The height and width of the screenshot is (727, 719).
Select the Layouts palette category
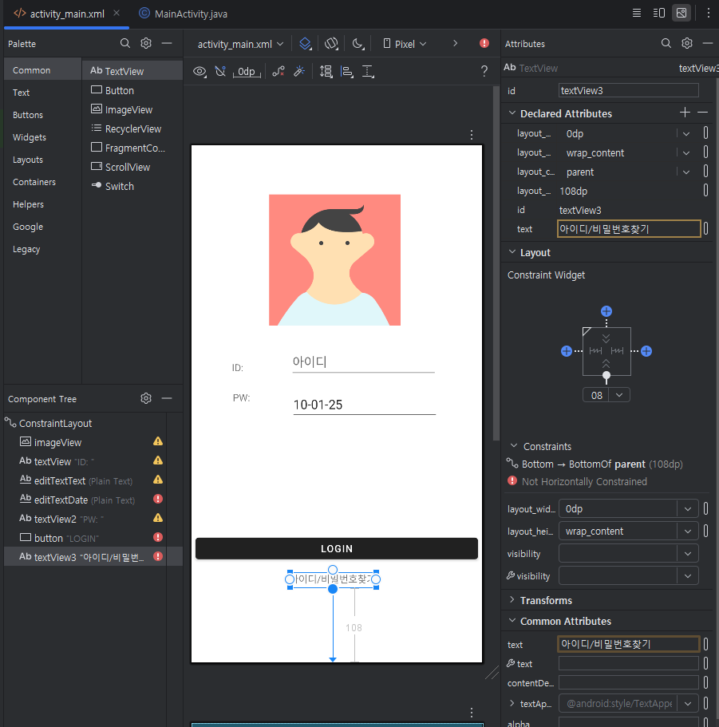pos(42,159)
